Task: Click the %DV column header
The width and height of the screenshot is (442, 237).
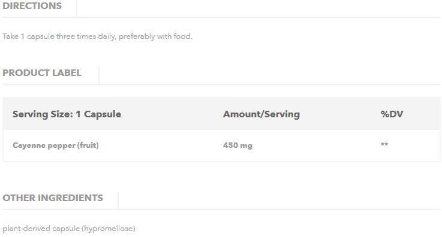Action: click(x=392, y=114)
